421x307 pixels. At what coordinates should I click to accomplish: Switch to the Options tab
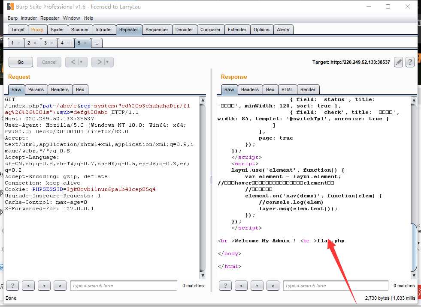tap(261, 30)
